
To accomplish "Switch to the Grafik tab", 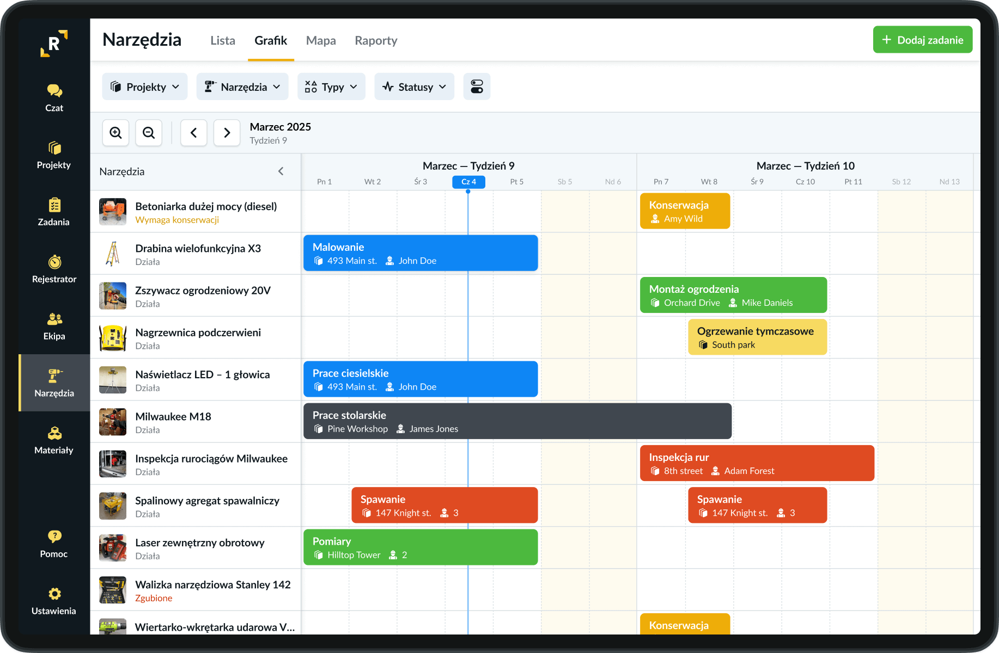I will (271, 40).
